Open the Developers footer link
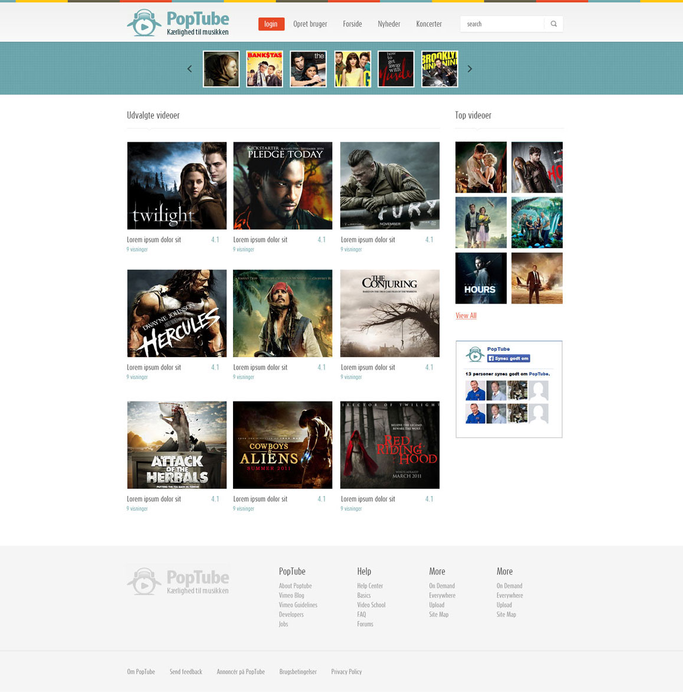 [291, 614]
